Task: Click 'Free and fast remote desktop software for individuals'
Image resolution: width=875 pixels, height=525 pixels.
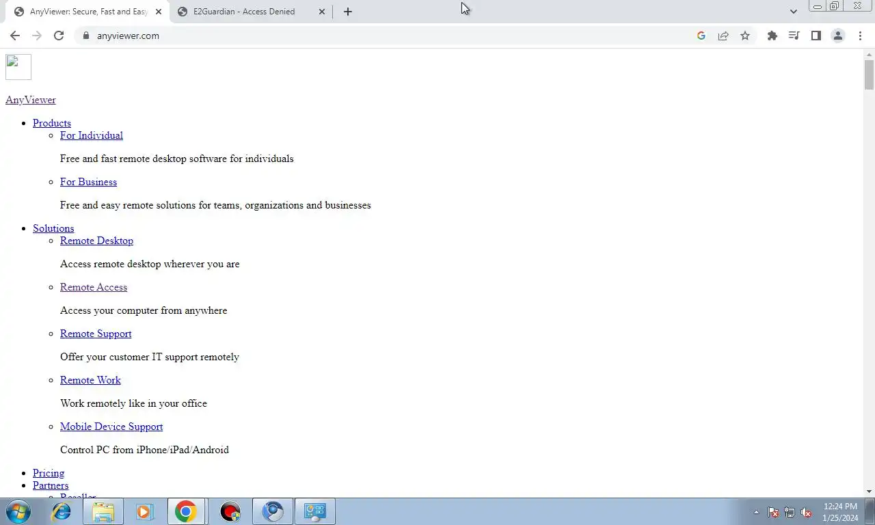Action: [177, 159]
